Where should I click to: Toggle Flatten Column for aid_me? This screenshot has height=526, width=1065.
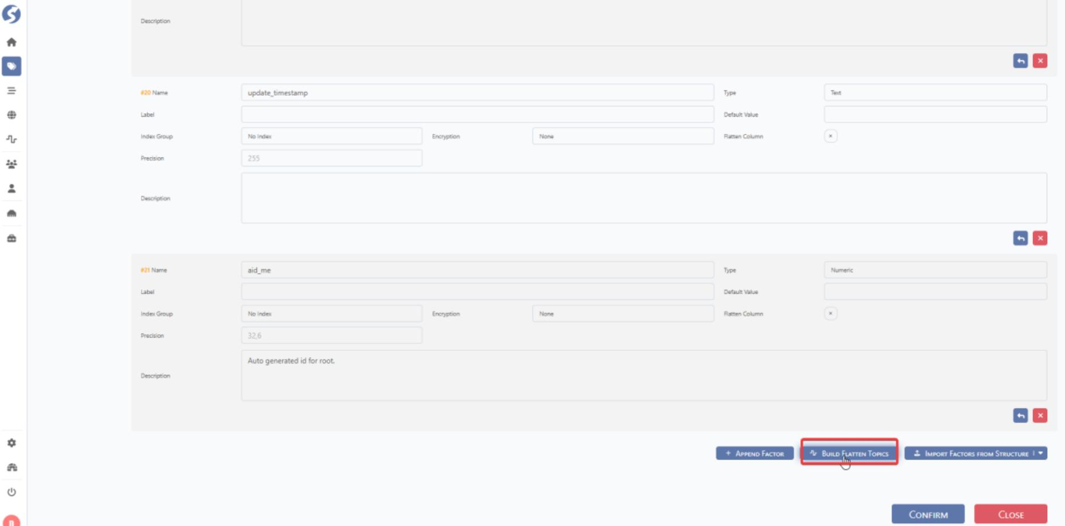click(x=831, y=314)
